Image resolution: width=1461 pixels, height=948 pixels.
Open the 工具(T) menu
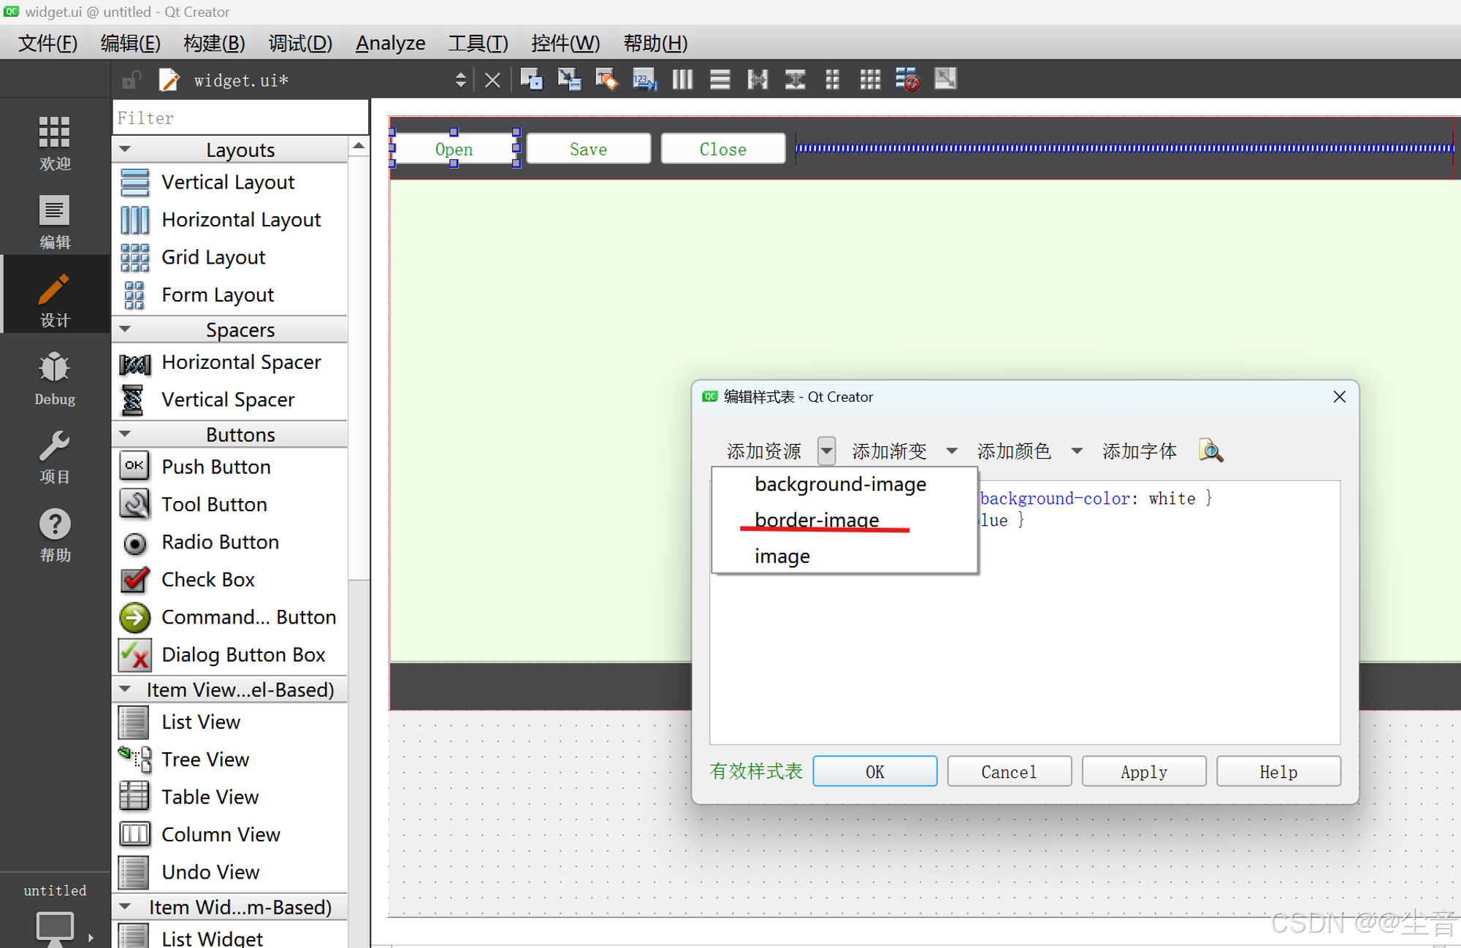(x=478, y=43)
